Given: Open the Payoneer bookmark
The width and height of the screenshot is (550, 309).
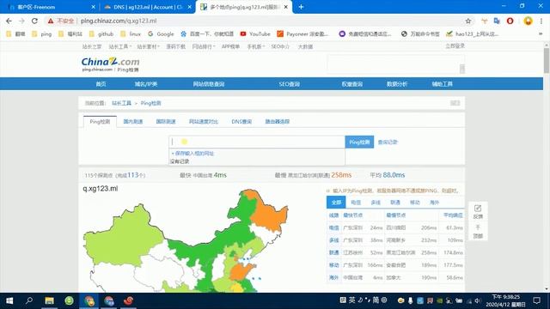Looking at the screenshot, I should point(302,34).
